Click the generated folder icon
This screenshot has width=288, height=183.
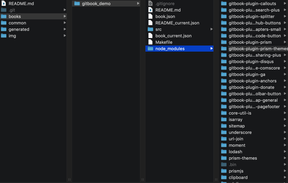tap(4, 29)
